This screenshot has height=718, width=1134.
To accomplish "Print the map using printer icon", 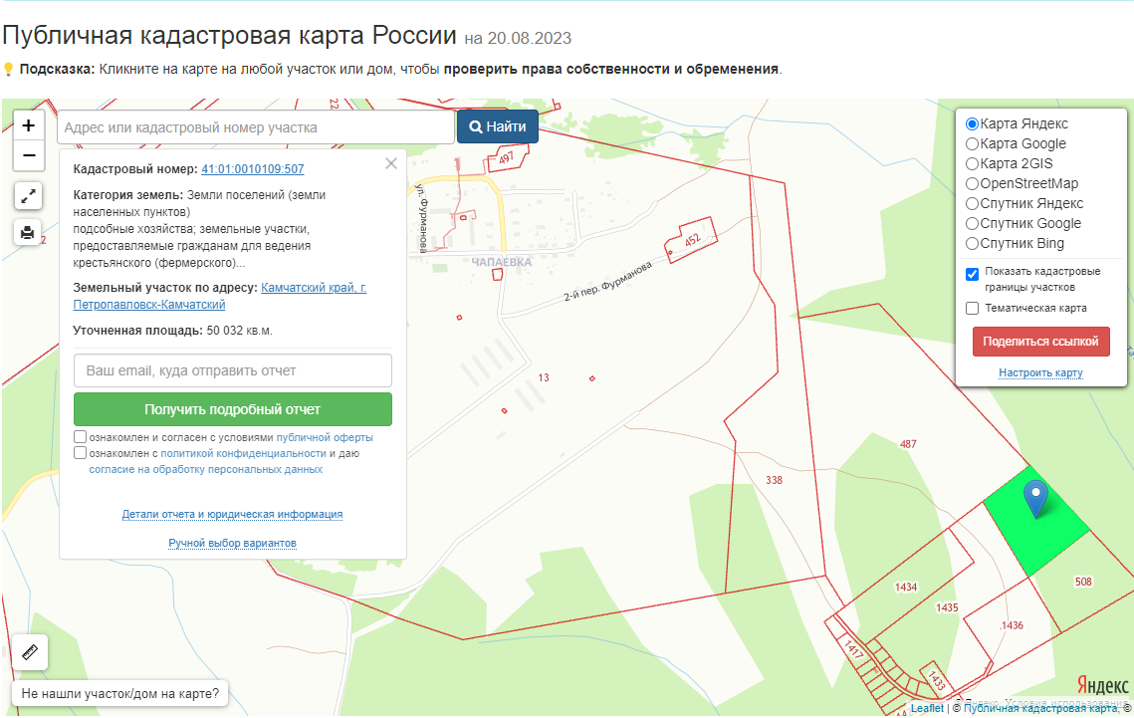I will tap(28, 232).
